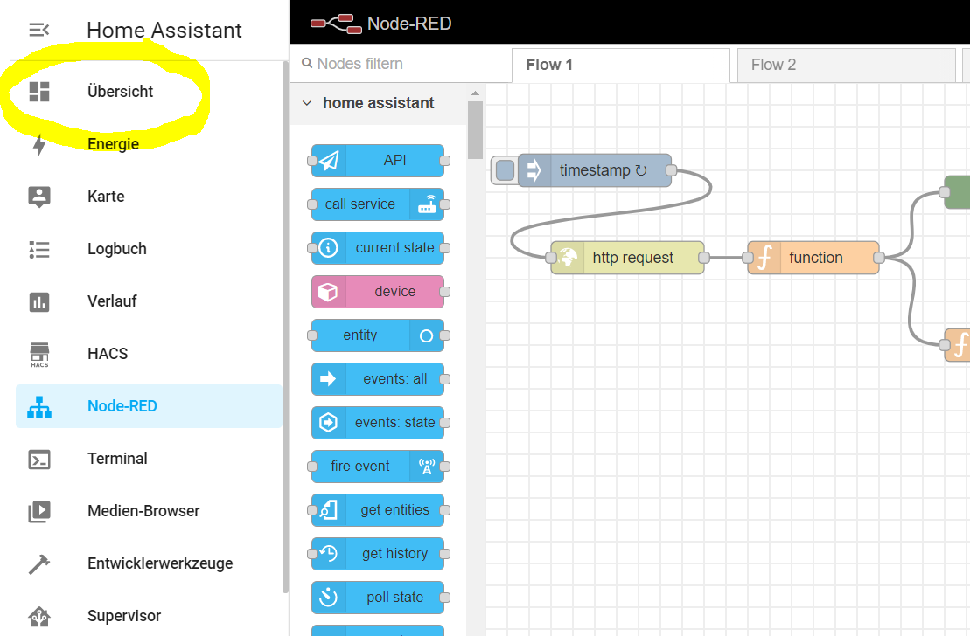Click the Nodes filtern search field
Viewport: 970px width, 636px height.
pyautogui.click(x=387, y=64)
